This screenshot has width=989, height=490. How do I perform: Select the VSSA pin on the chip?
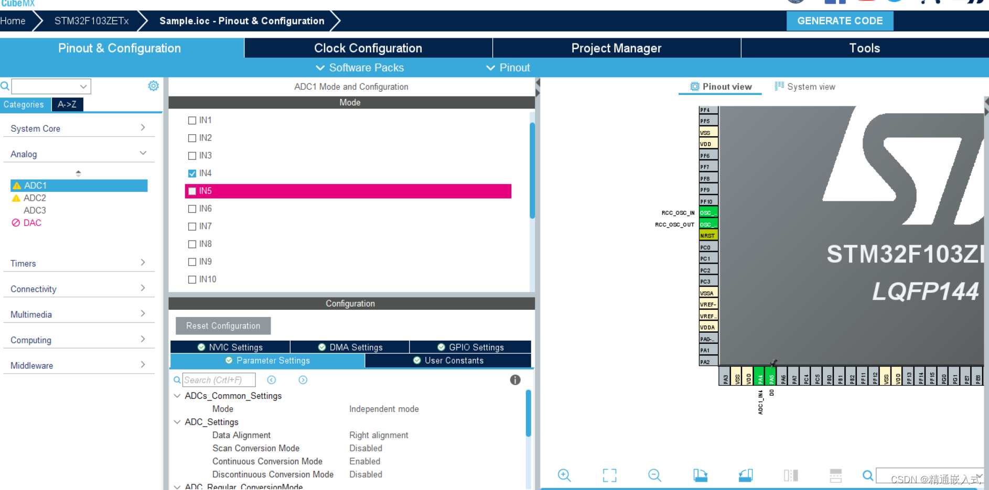pyautogui.click(x=708, y=293)
